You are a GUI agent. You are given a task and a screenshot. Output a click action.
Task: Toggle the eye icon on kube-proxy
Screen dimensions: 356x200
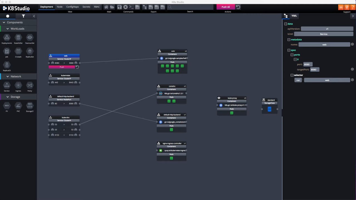point(219,98)
